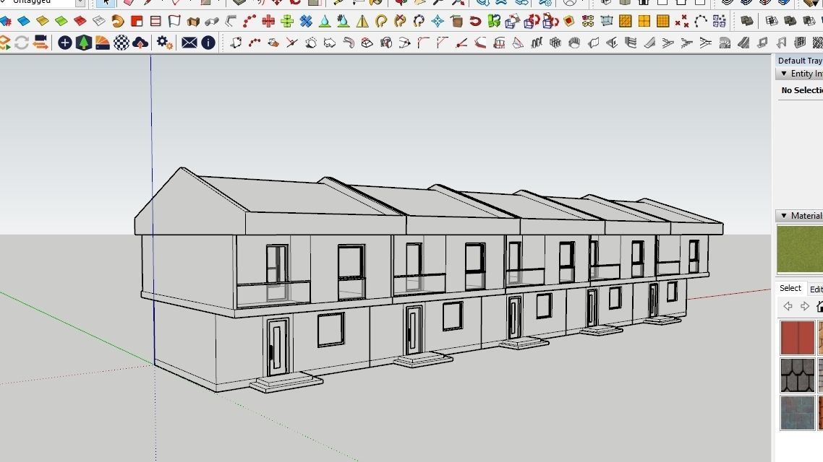Click the green blocks swap icon
This screenshot has height=462, width=823.
coord(494,21)
